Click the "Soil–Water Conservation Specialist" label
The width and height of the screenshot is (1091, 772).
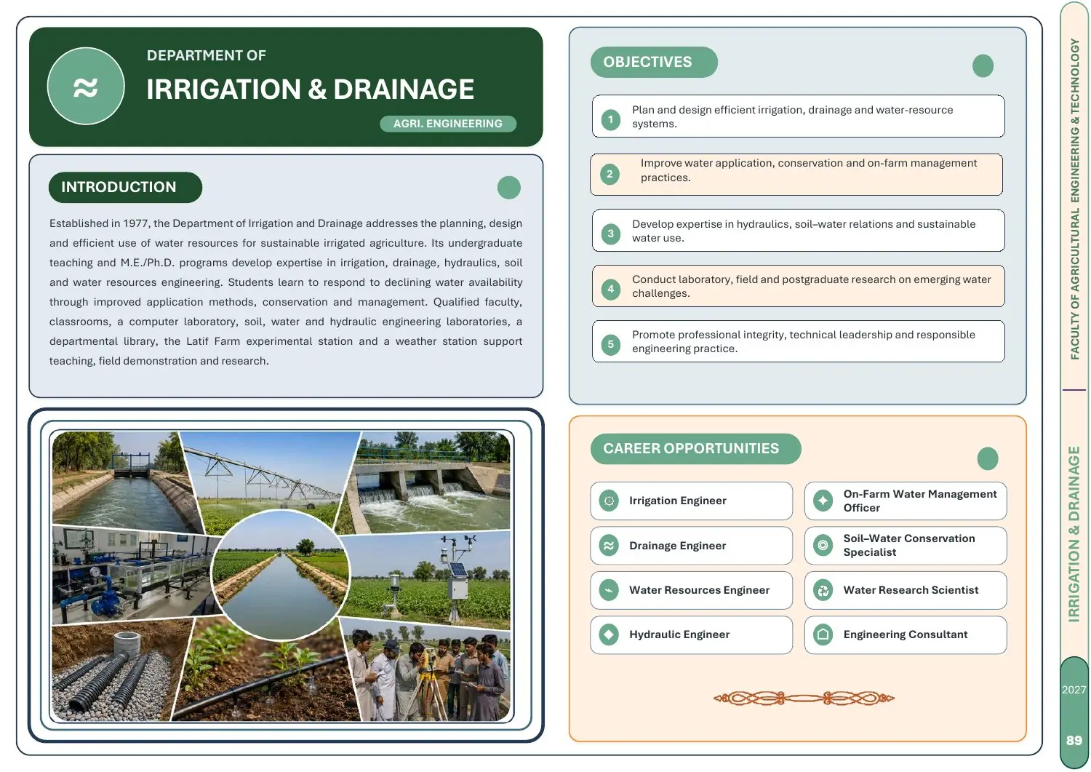pyautogui.click(x=909, y=545)
